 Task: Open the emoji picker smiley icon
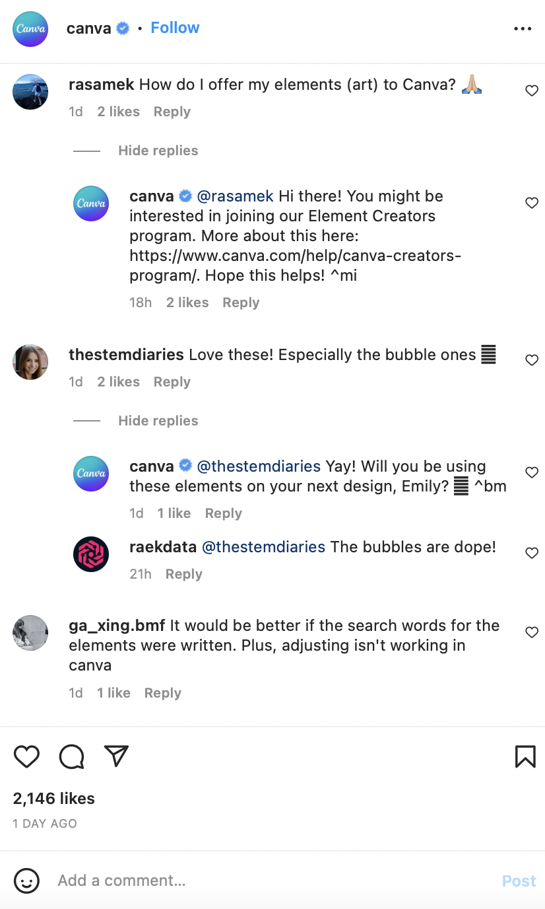tap(26, 881)
